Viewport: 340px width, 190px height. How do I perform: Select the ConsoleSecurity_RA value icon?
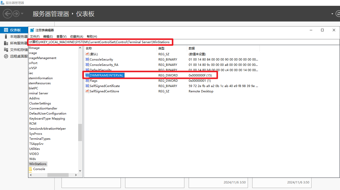[88, 65]
